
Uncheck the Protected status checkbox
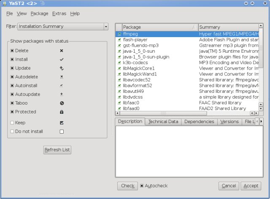point(12,112)
